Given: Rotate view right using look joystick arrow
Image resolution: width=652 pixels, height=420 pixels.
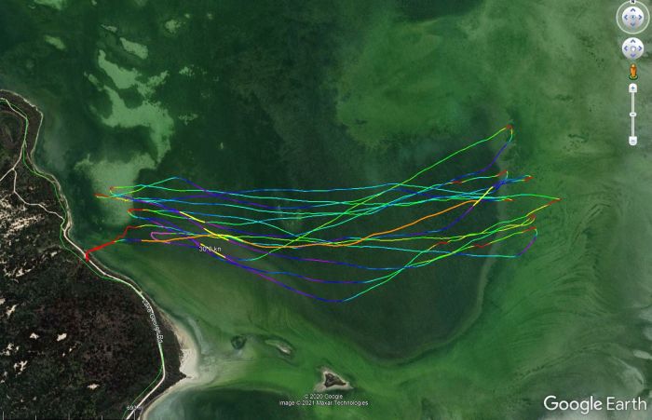Looking at the screenshot, I should click(x=641, y=18).
